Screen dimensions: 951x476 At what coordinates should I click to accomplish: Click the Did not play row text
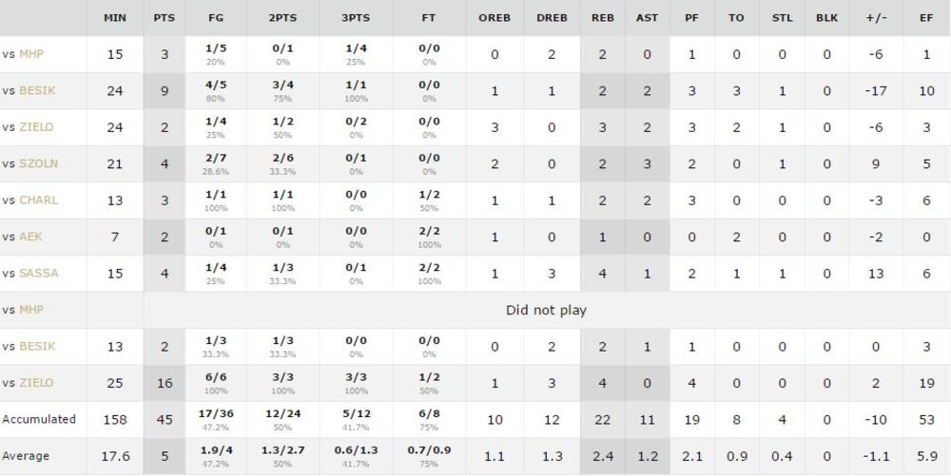click(x=547, y=310)
